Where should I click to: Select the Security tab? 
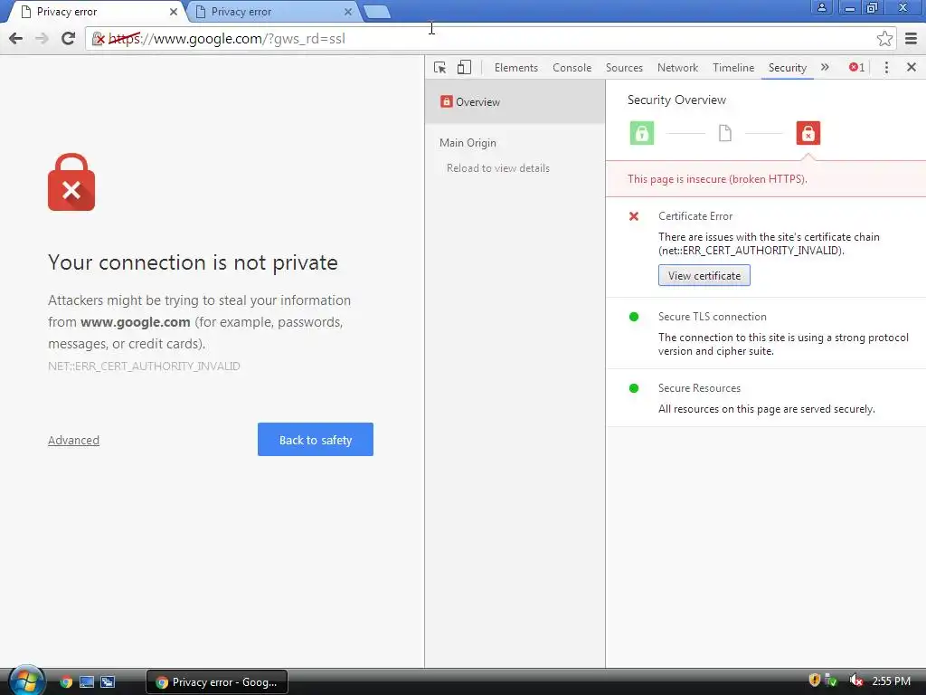(788, 67)
